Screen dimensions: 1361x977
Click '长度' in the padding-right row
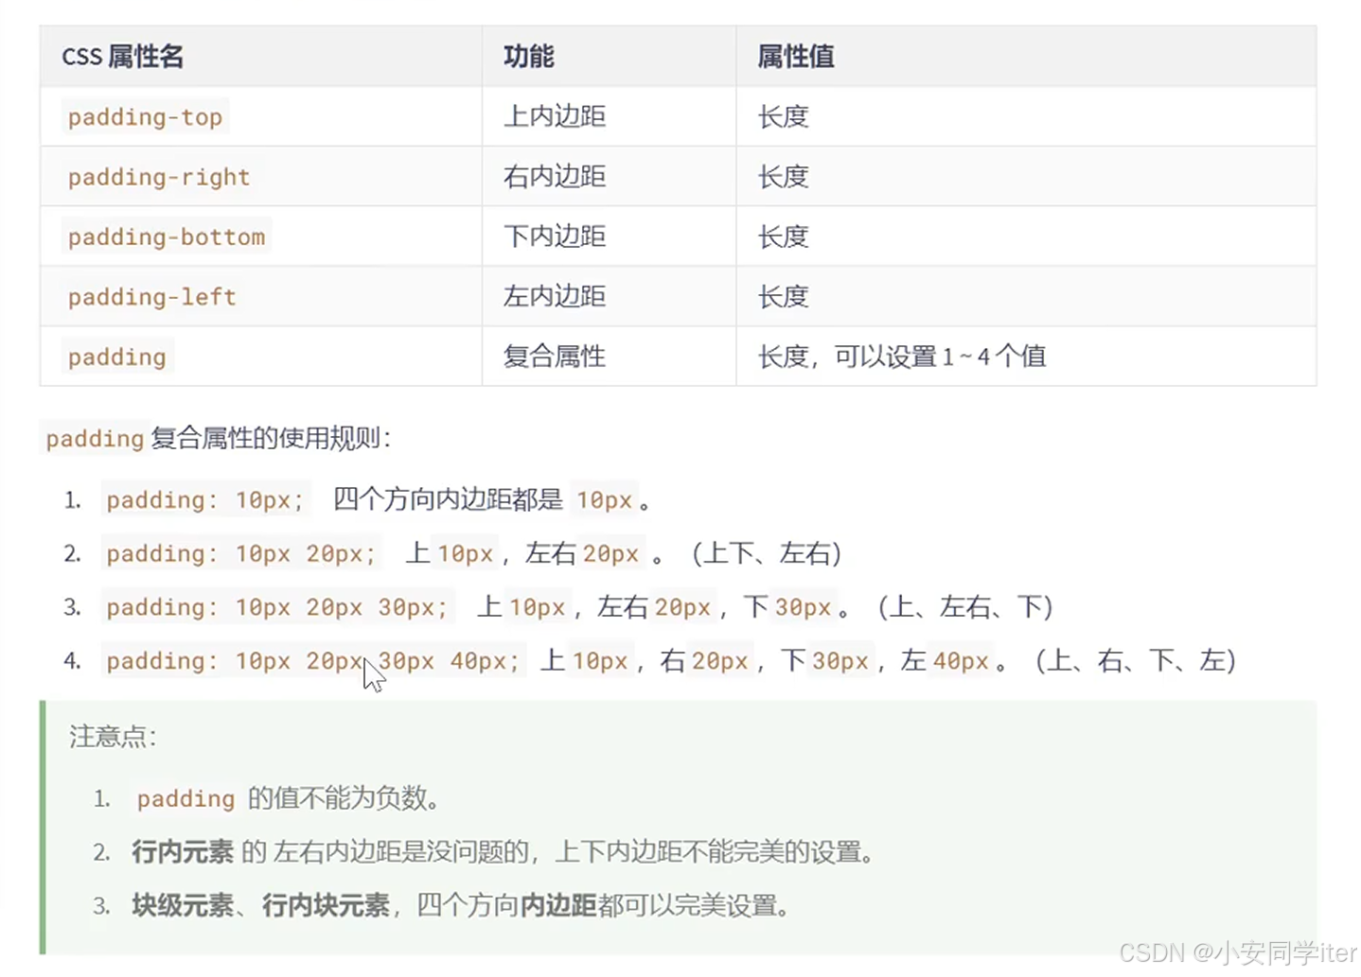click(783, 177)
